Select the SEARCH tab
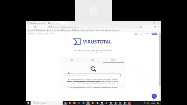 coord(113,60)
